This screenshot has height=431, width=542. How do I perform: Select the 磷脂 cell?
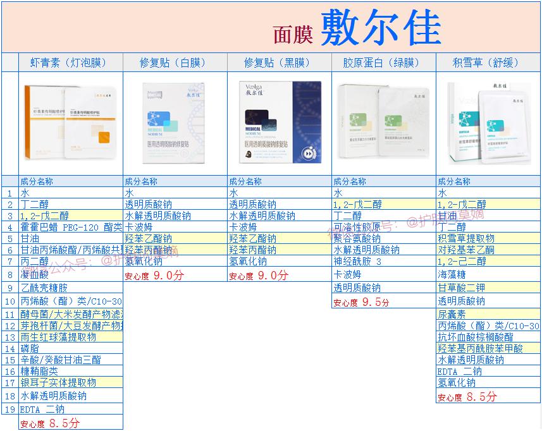70,348
